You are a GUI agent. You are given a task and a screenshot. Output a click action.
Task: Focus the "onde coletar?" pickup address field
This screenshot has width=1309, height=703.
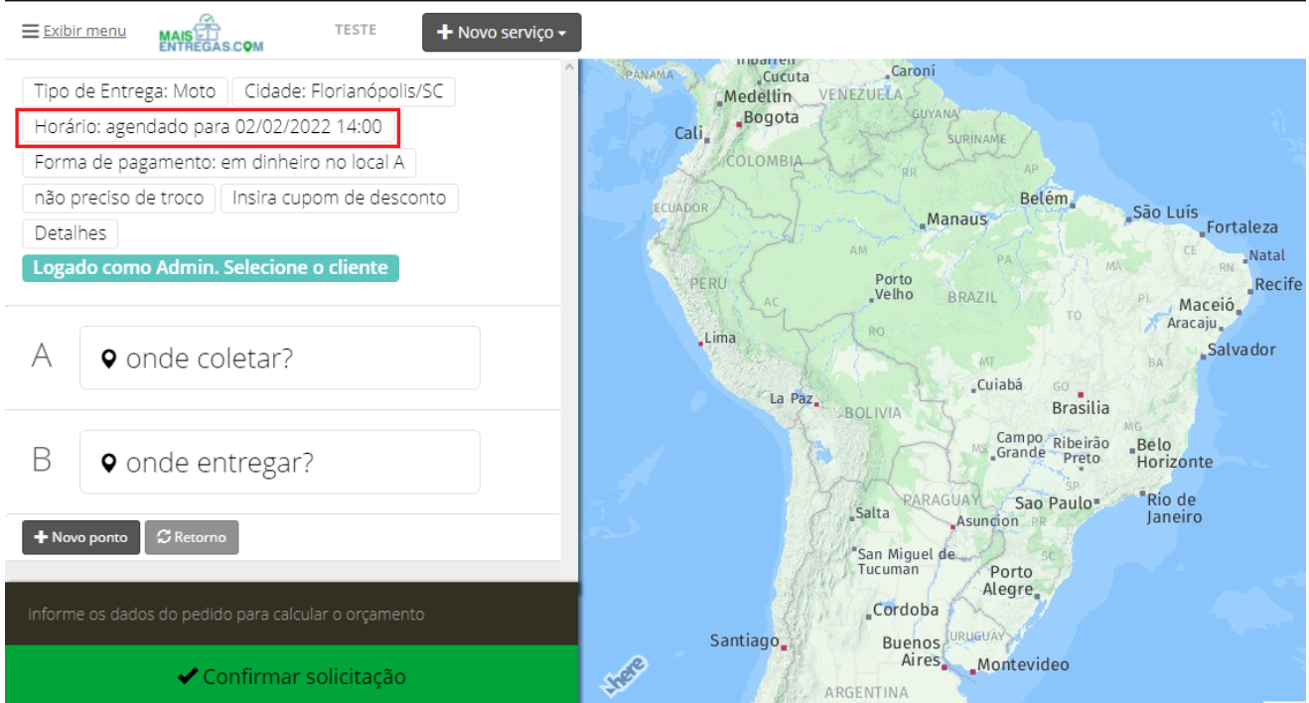click(280, 357)
